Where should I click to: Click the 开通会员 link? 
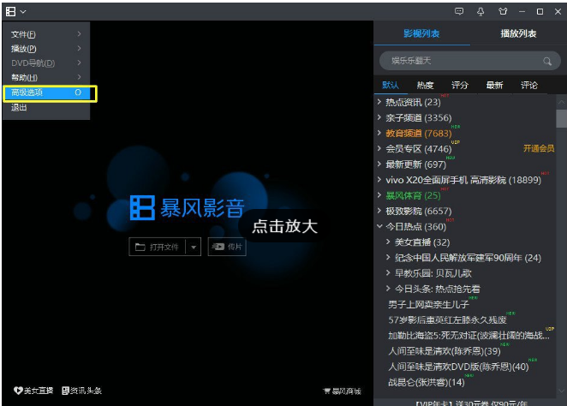(539, 148)
